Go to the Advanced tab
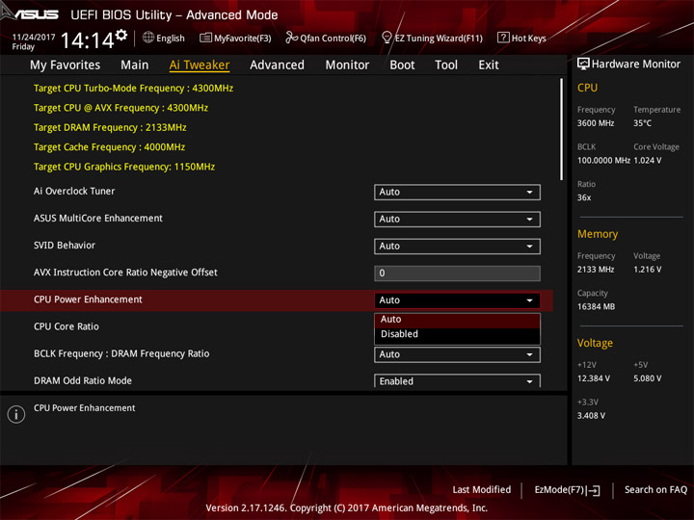This screenshot has height=520, width=694. 277,65
